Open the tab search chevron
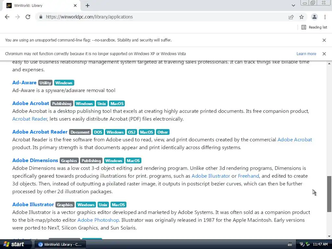The width and height of the screenshot is (332, 249). (x=293, y=6)
